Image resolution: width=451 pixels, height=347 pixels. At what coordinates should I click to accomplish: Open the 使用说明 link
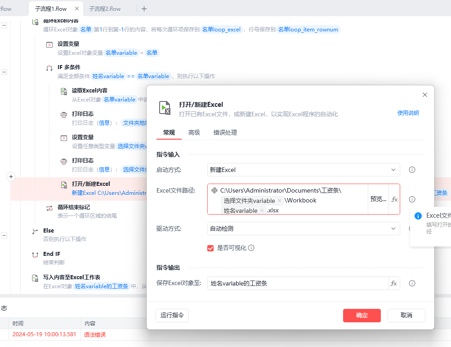[x=408, y=113]
